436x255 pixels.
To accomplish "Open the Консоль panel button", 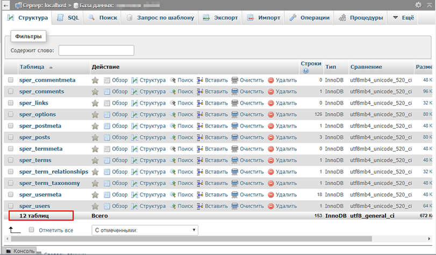I will [x=20, y=251].
